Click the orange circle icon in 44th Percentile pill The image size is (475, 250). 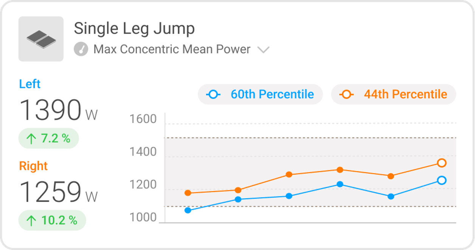tap(346, 94)
